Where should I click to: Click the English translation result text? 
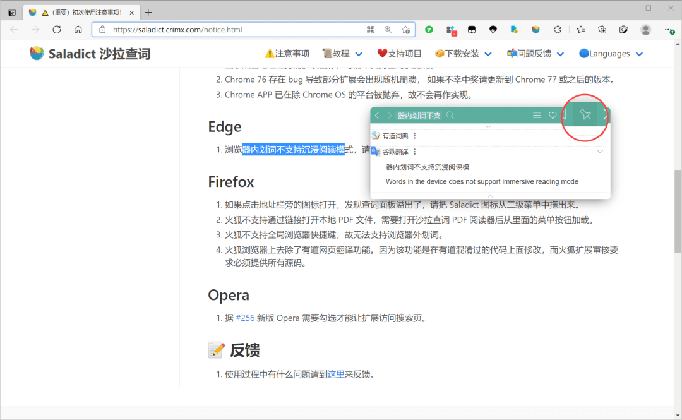click(482, 181)
